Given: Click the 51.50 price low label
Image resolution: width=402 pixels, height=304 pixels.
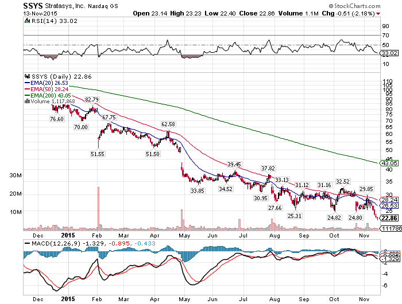Looking at the screenshot, I should point(153,154).
